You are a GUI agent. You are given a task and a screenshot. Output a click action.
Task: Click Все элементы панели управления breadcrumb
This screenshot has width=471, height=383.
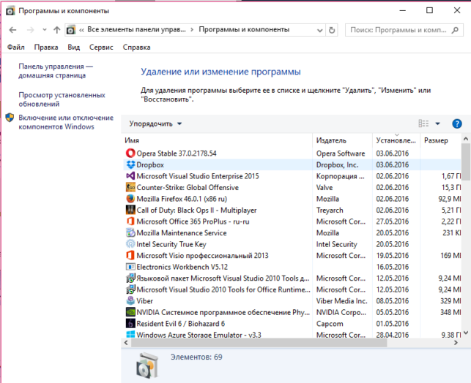pyautogui.click(x=136, y=30)
